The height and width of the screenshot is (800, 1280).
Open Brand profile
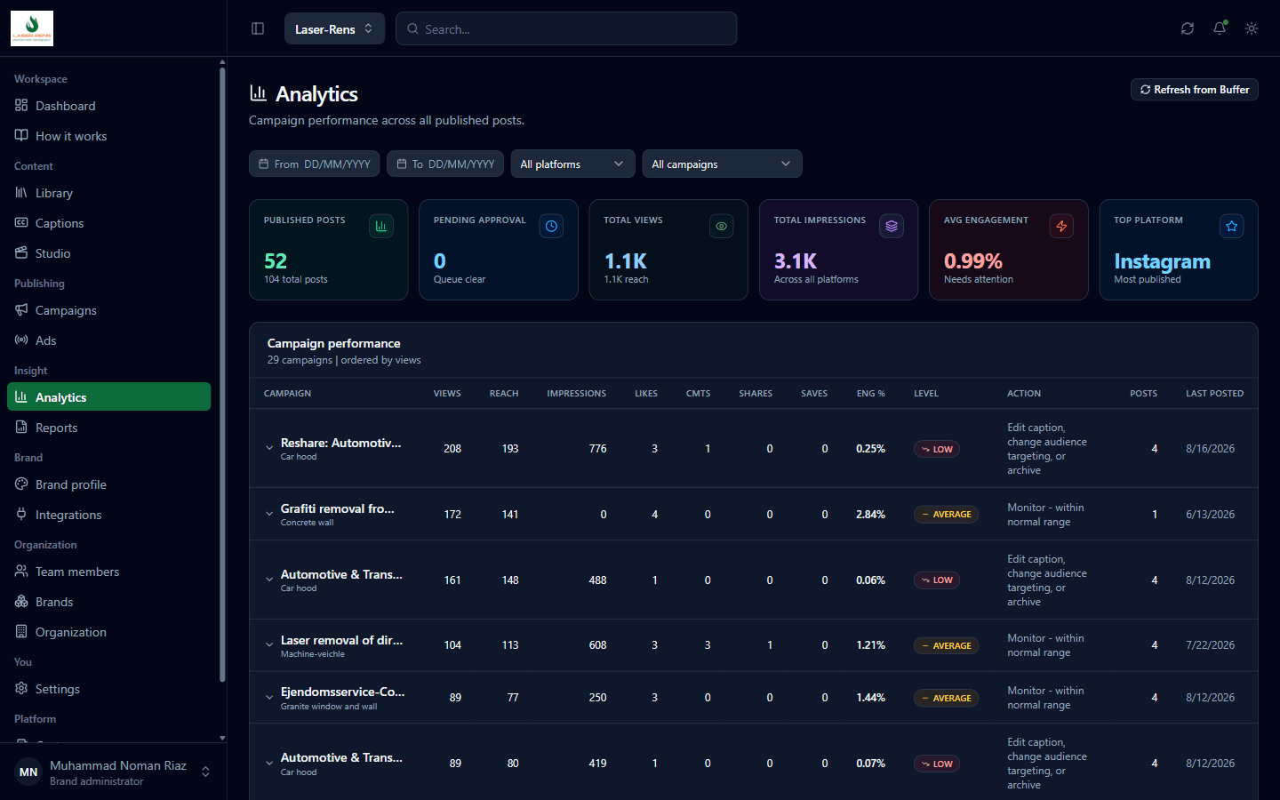108,484
